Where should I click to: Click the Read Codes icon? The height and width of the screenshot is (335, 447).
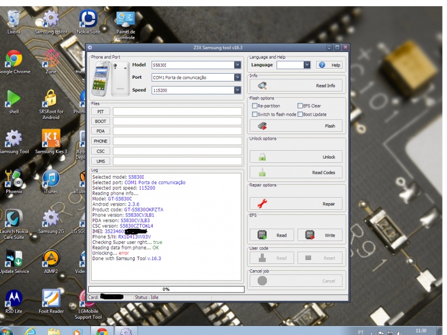coord(262,172)
